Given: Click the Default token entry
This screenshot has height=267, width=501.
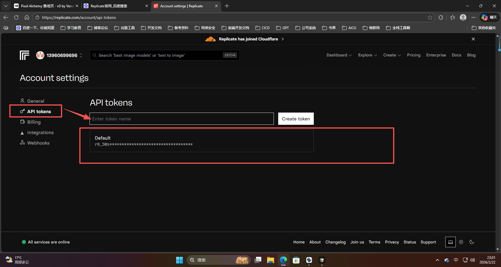Looking at the screenshot, I should coord(202,141).
